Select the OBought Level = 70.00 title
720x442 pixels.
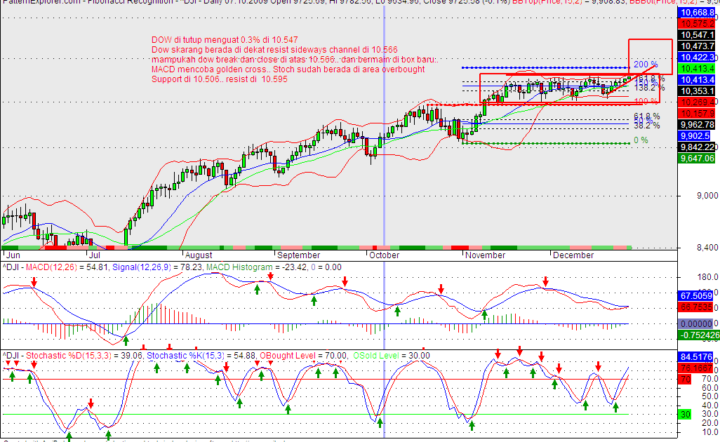tap(303, 356)
